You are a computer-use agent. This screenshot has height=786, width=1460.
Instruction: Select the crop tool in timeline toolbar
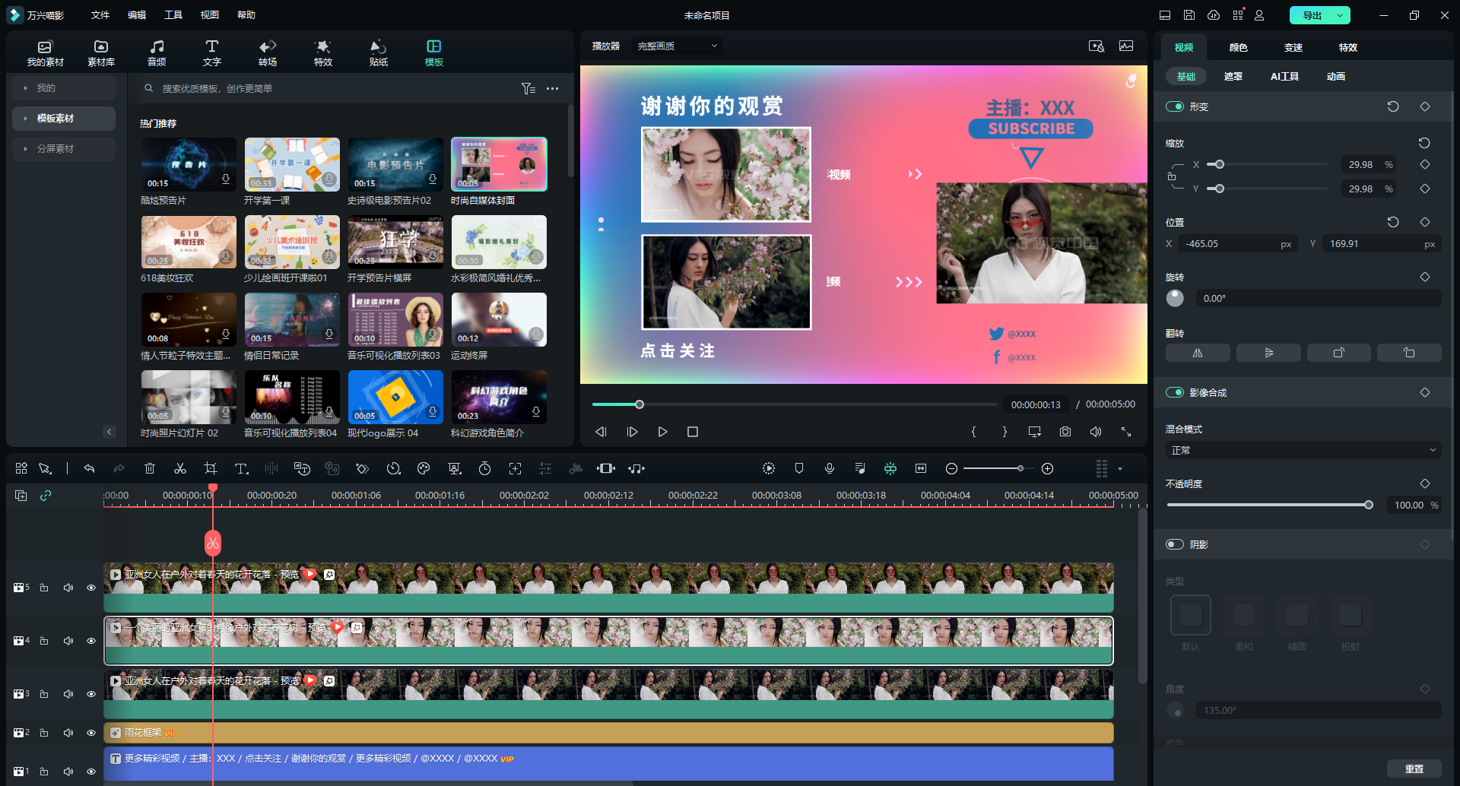coord(211,468)
